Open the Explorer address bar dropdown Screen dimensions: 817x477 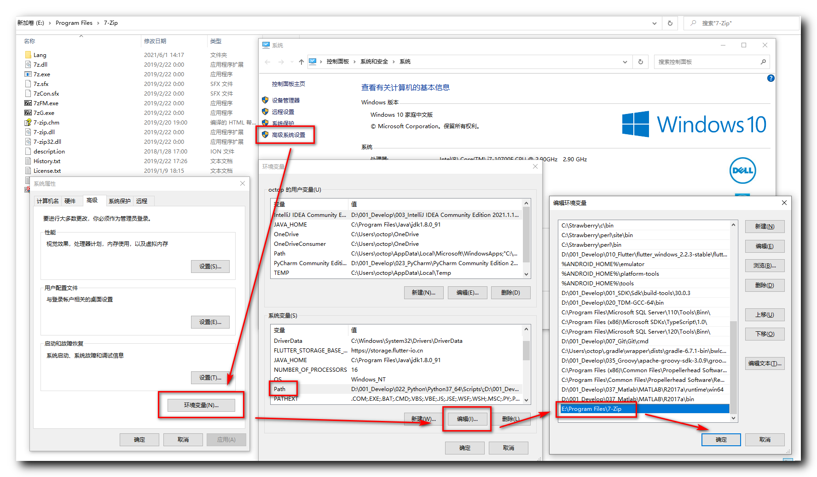[x=655, y=23]
